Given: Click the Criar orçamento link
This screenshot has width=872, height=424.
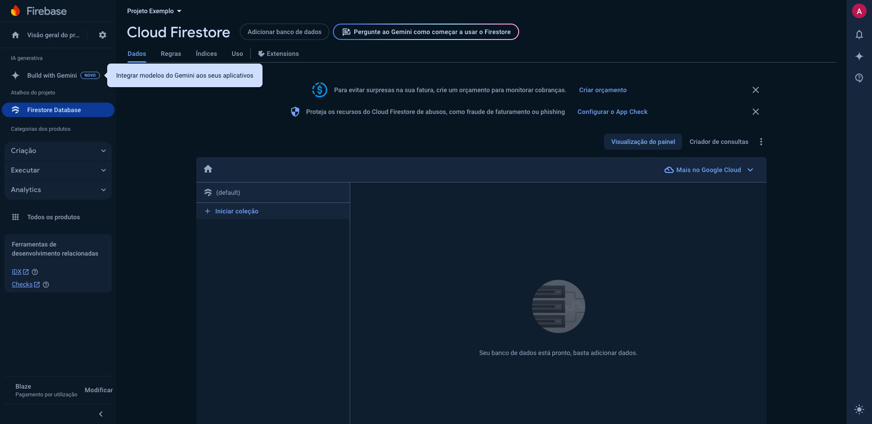Looking at the screenshot, I should coord(603,90).
